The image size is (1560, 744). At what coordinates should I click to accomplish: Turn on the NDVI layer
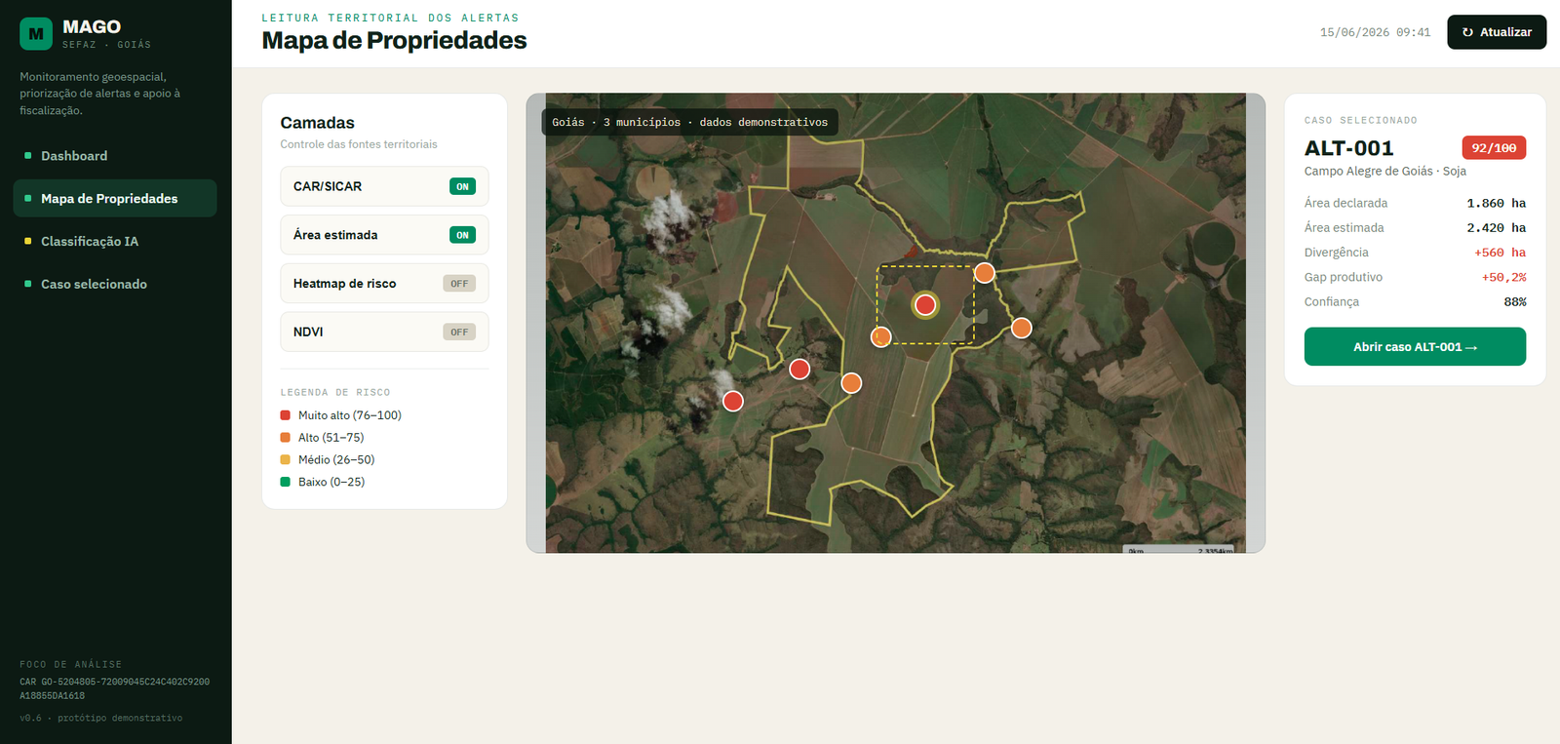point(459,332)
